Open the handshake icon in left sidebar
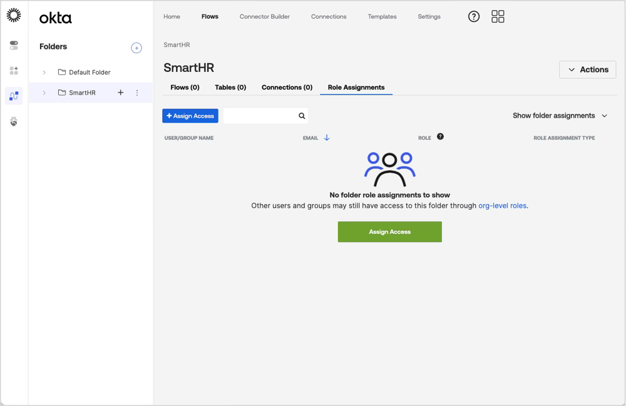626x406 pixels. tap(14, 121)
